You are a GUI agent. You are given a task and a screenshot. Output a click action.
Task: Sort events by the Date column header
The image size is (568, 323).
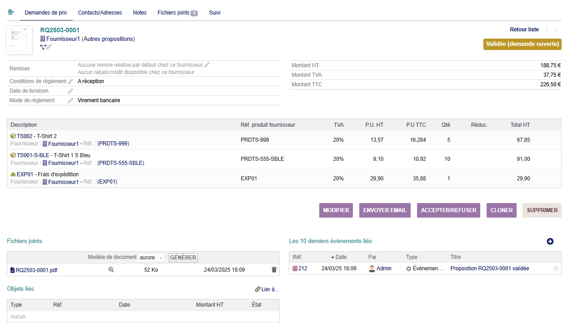(x=341, y=257)
